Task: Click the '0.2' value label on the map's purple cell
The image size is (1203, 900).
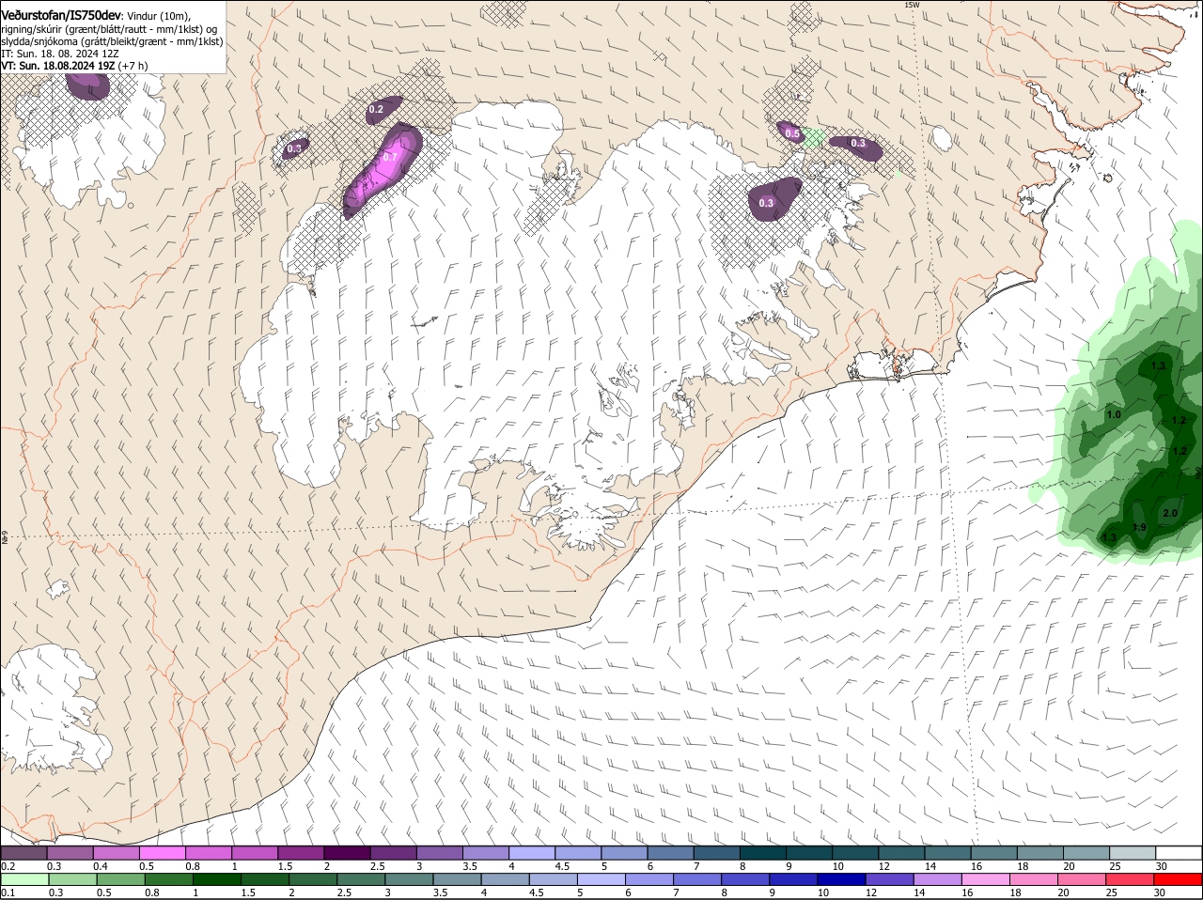Action: [376, 110]
